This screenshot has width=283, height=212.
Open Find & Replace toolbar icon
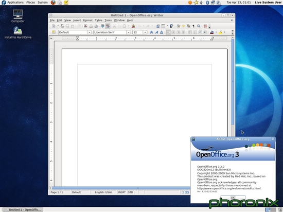click(179, 26)
